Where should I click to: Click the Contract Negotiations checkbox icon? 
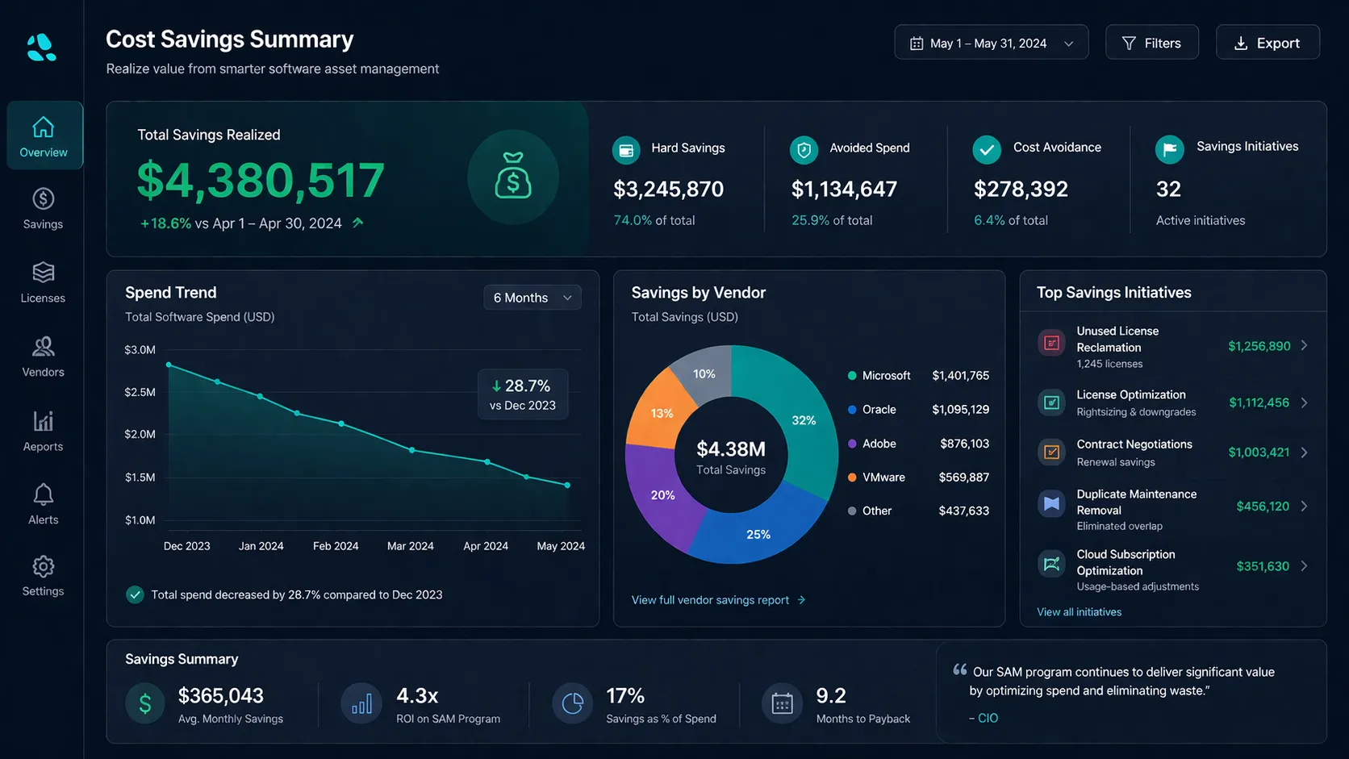tap(1051, 452)
